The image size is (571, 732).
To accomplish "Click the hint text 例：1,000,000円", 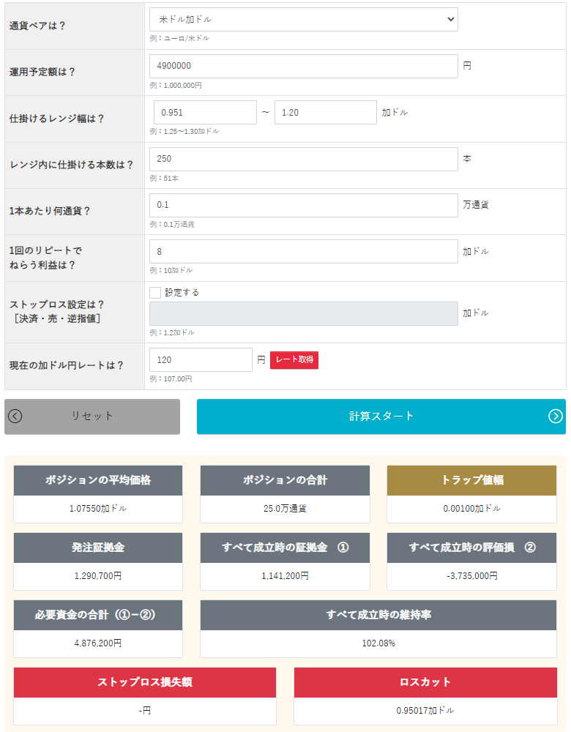I will point(176,86).
